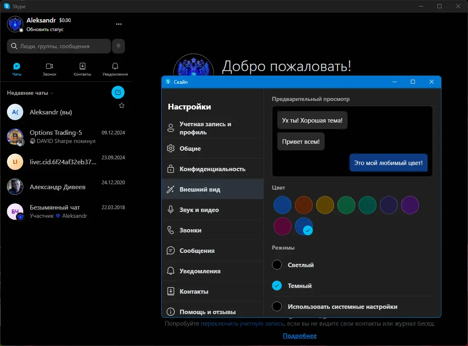468x346 pixels.
Task: Pick the yellow color swatch
Action: tap(325, 205)
